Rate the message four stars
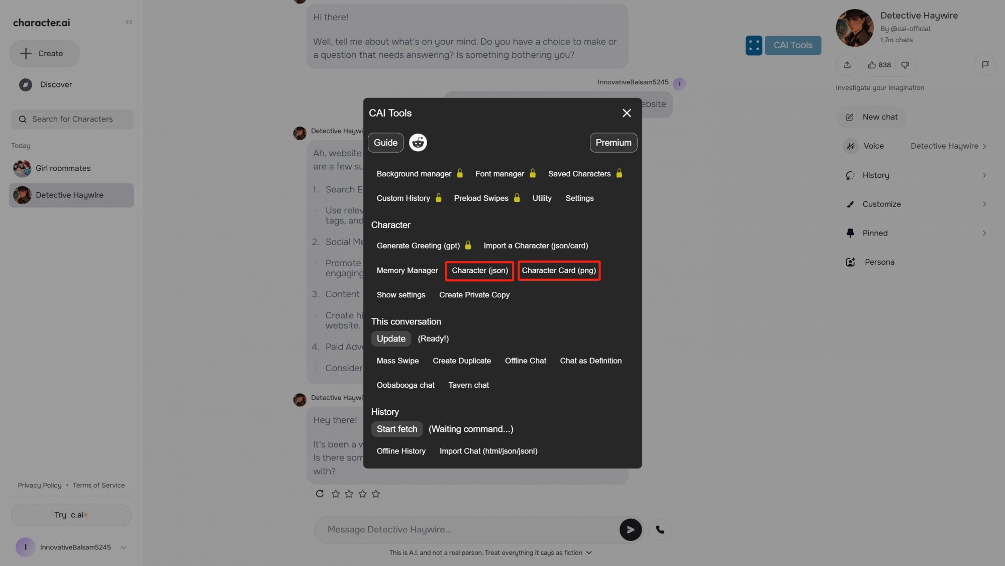Viewport: 1005px width, 566px height. click(376, 494)
